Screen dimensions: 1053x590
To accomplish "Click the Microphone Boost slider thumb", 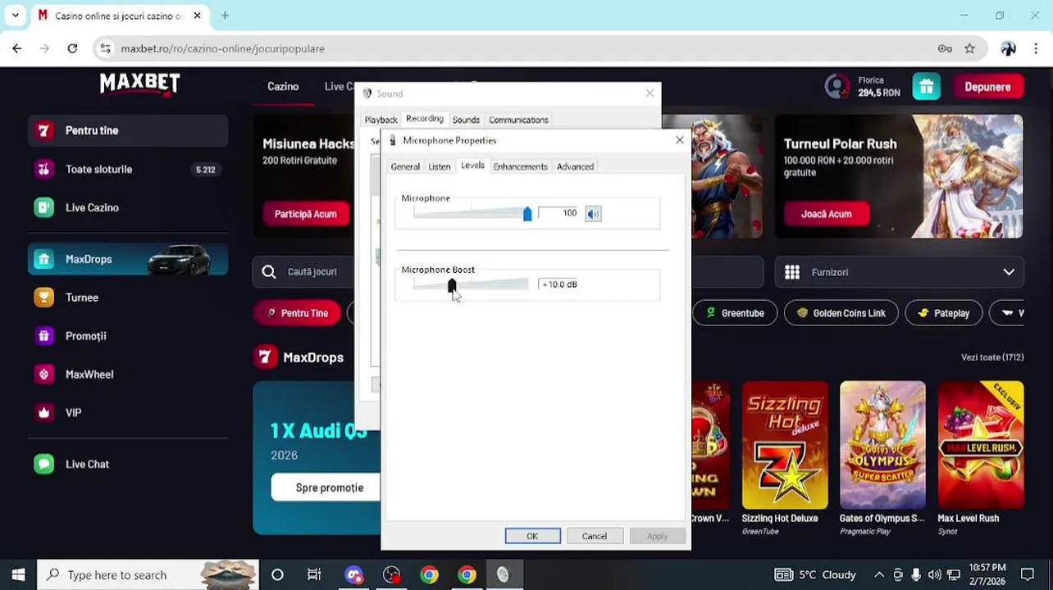I will tap(452, 285).
